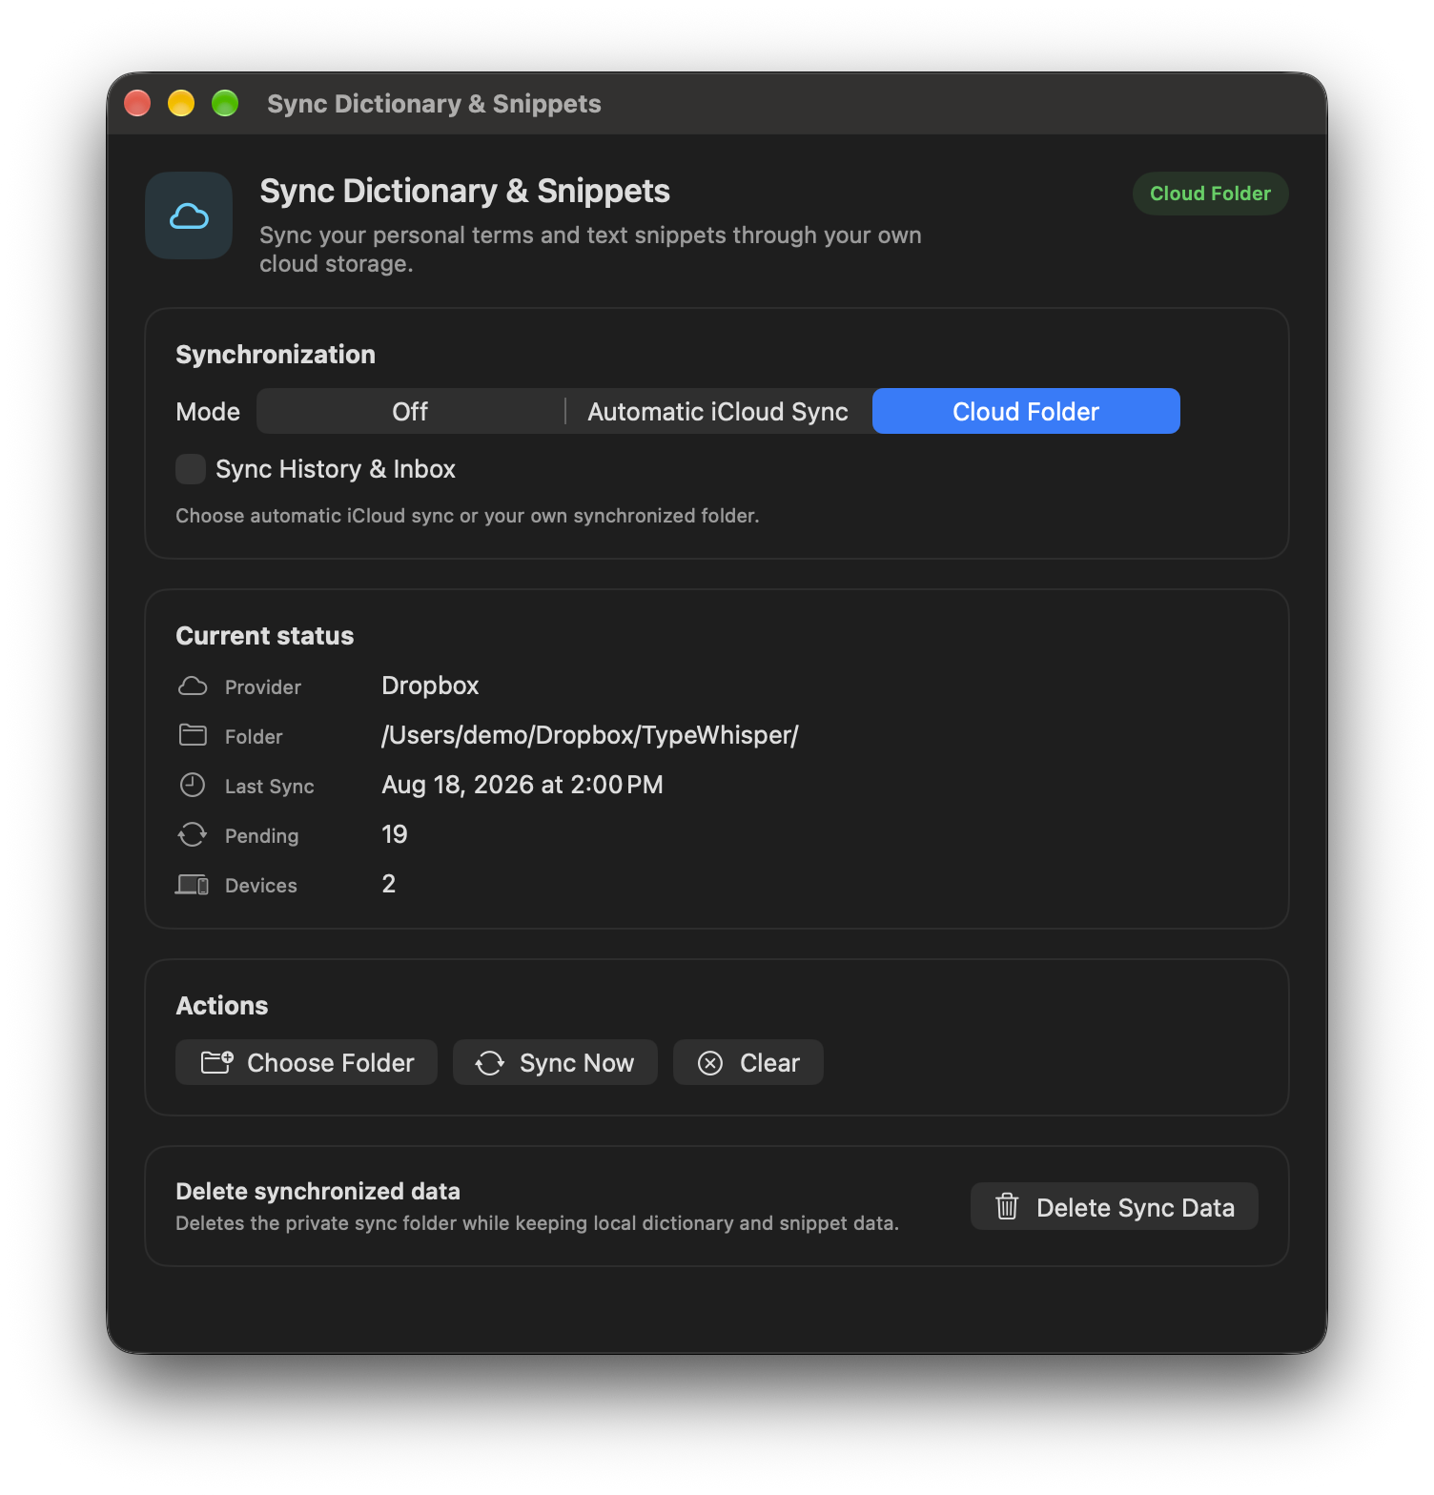Click the blue cloud app icon in header

[189, 215]
